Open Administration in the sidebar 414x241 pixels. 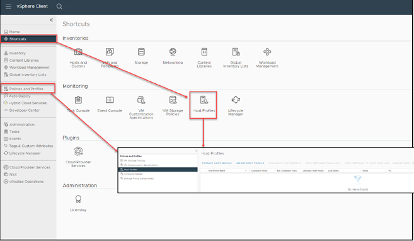click(x=20, y=124)
